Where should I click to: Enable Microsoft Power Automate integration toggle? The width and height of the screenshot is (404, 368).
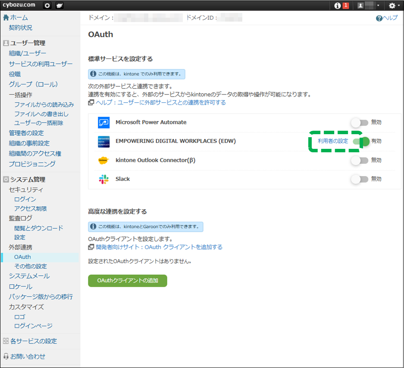360,123
